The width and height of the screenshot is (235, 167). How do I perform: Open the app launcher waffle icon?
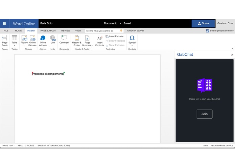(4, 24)
